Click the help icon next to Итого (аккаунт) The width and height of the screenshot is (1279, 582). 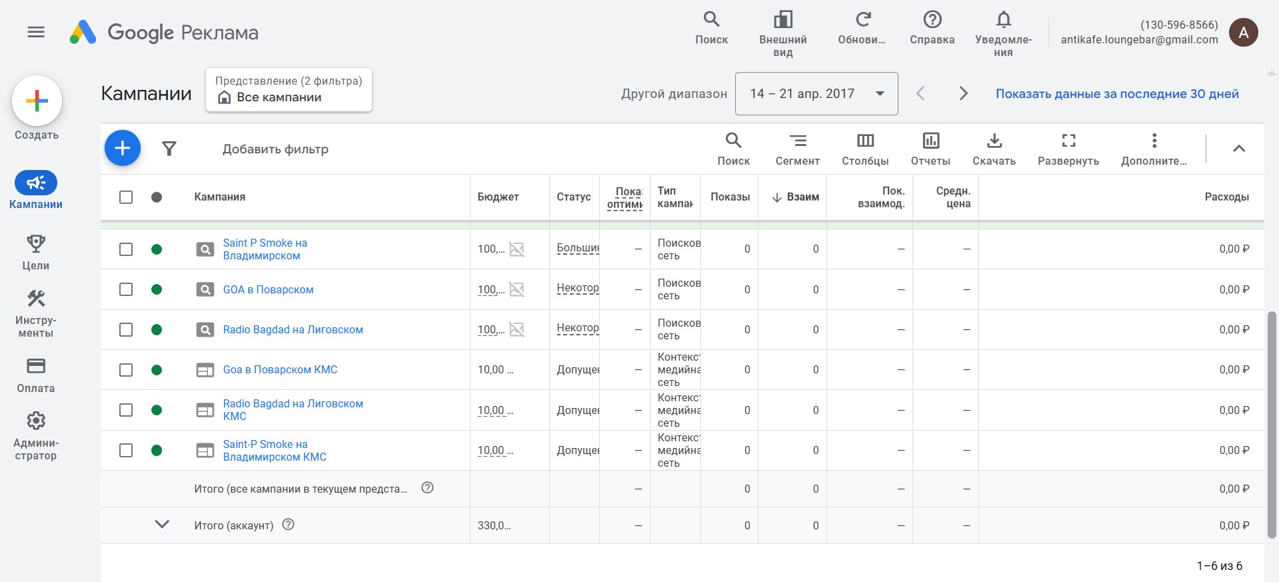288,525
